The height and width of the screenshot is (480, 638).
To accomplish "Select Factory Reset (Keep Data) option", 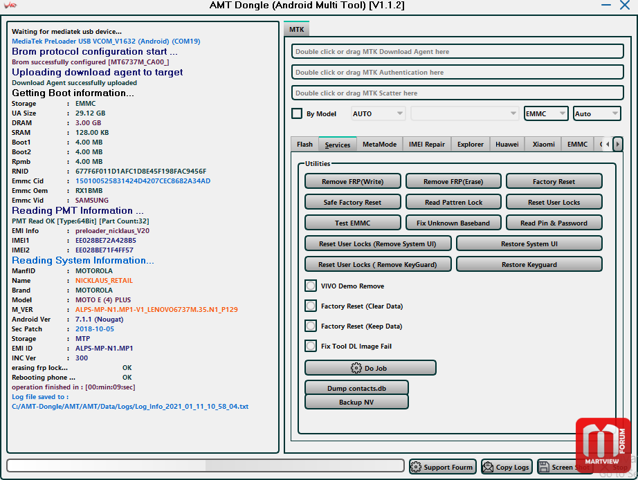I will pyautogui.click(x=311, y=326).
